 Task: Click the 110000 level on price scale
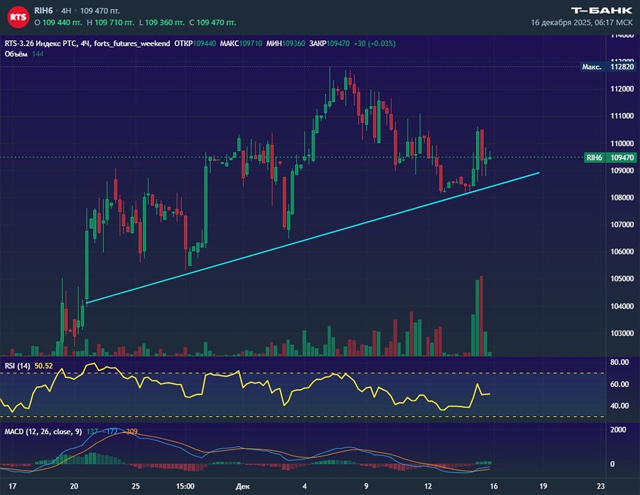[x=623, y=143]
